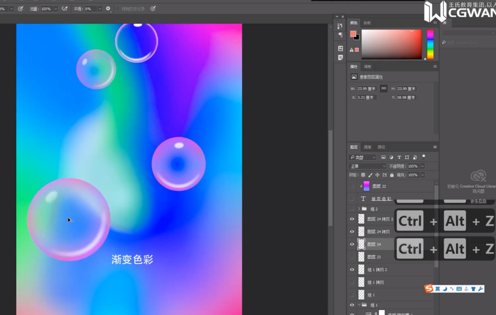
Task: Open the Color panel menu icon
Action: 435,23
